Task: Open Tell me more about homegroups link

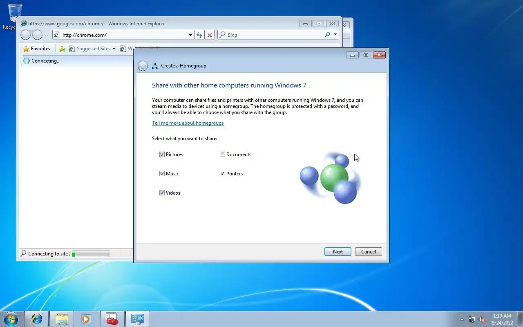Action: pyautogui.click(x=188, y=123)
